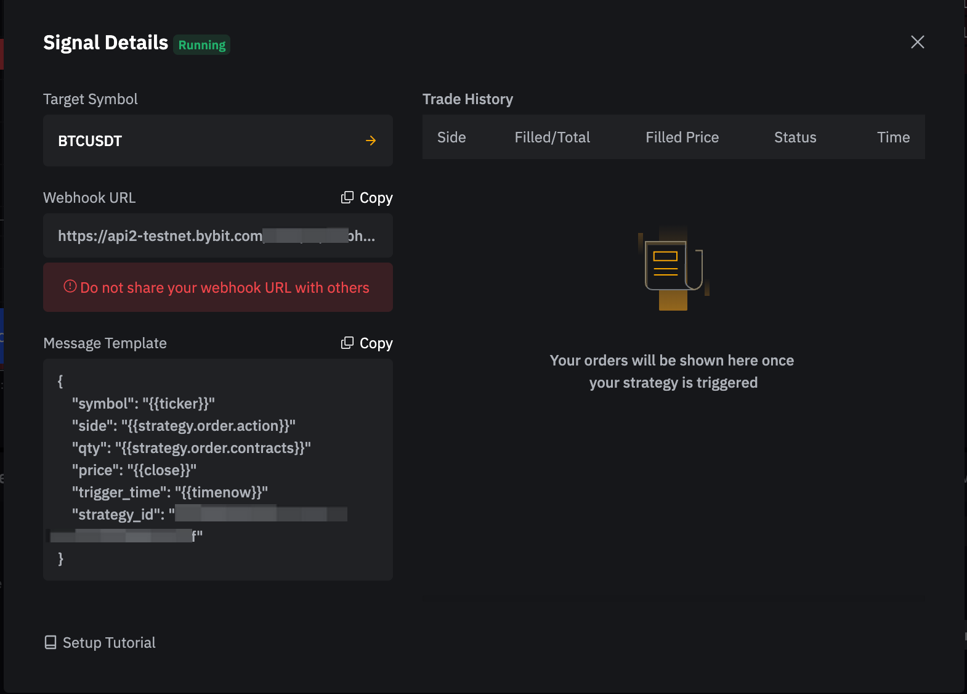967x694 pixels.
Task: Click the Filled/Total column header
Action: tap(552, 137)
